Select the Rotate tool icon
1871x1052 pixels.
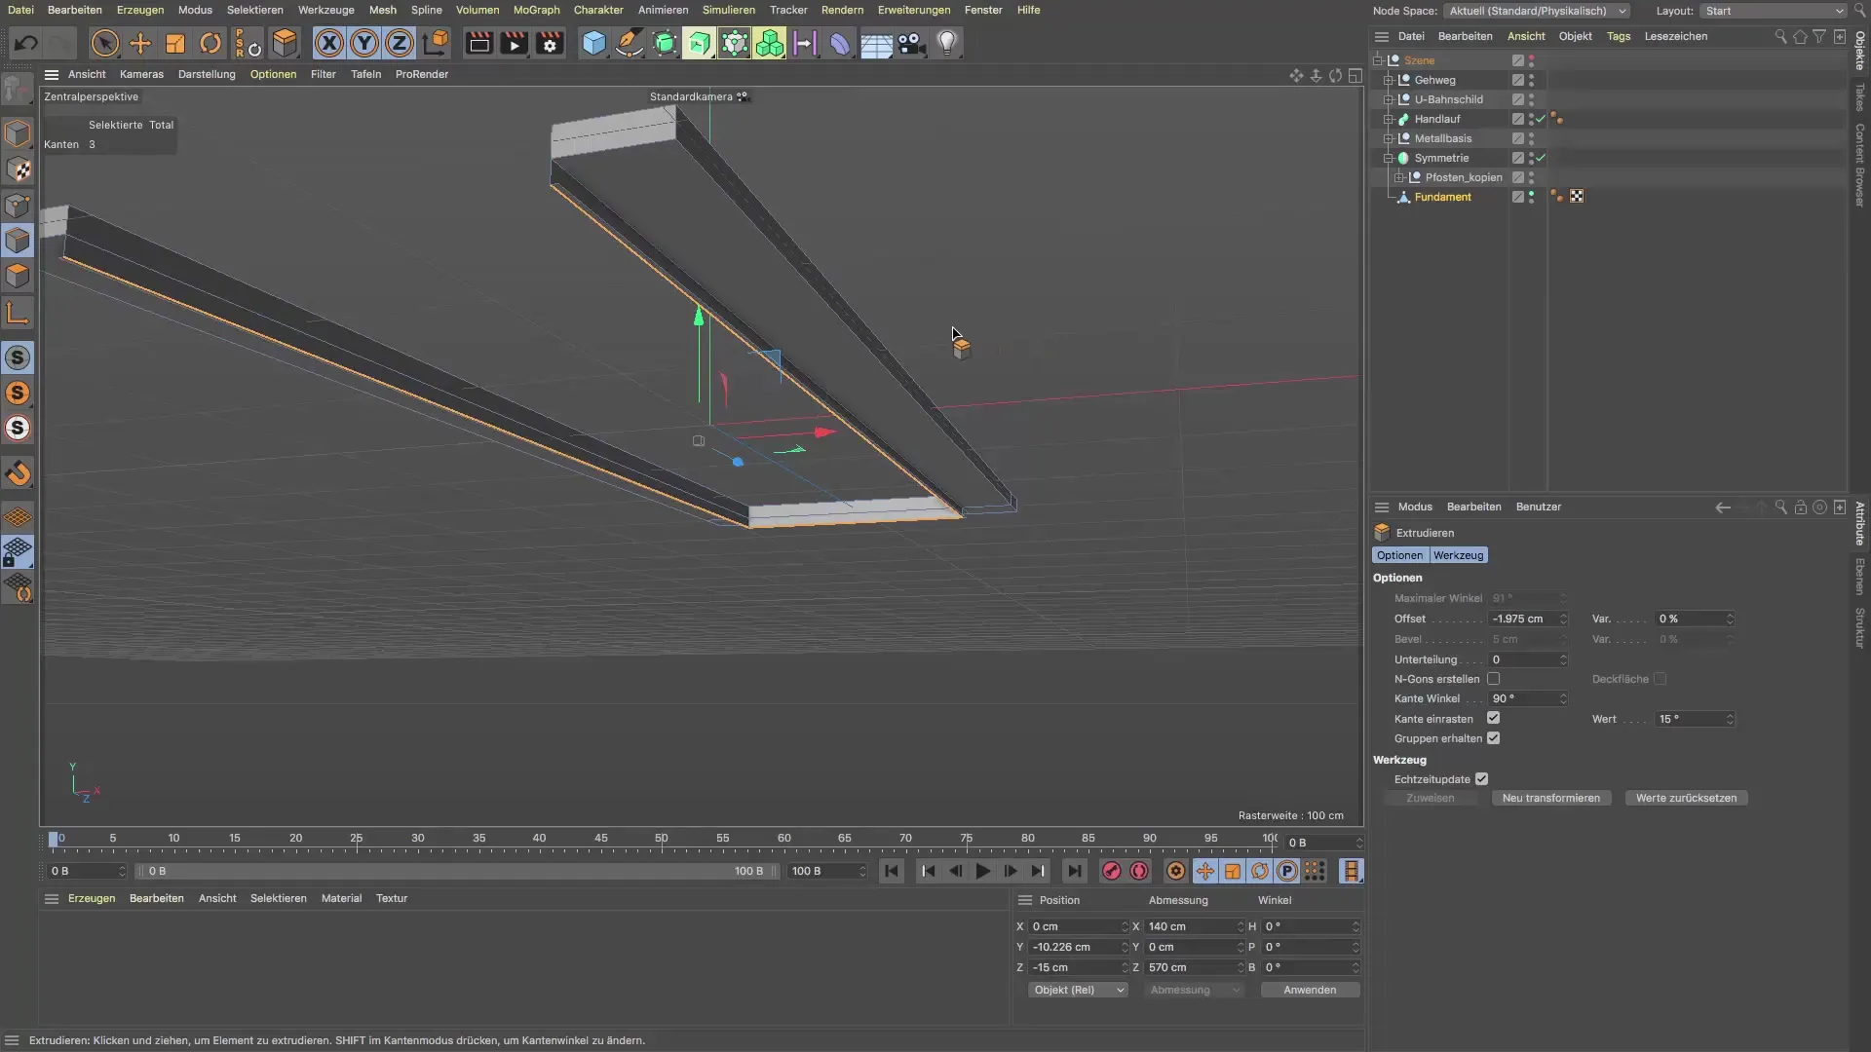click(x=210, y=43)
